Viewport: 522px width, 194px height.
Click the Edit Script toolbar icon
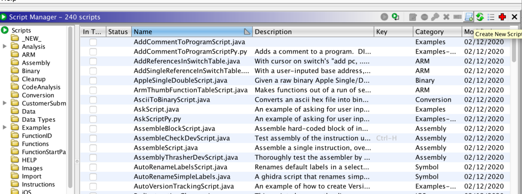[413, 16]
